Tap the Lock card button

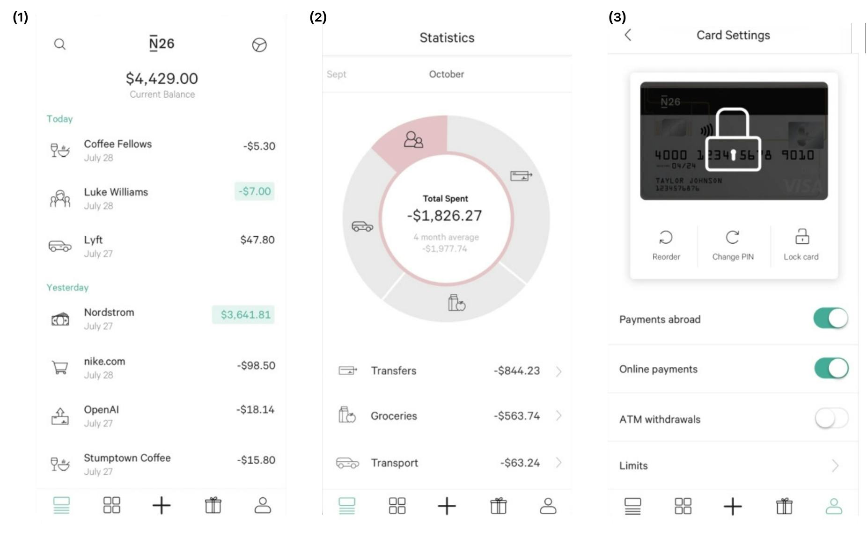pos(801,246)
